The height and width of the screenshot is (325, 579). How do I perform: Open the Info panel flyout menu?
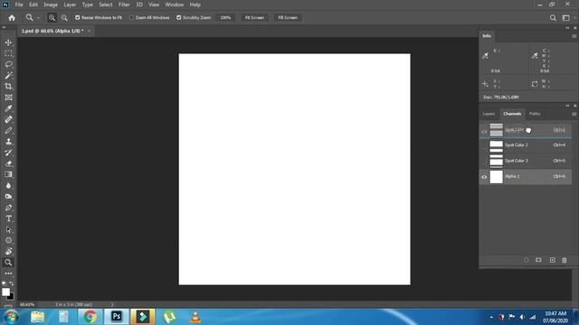(574, 36)
